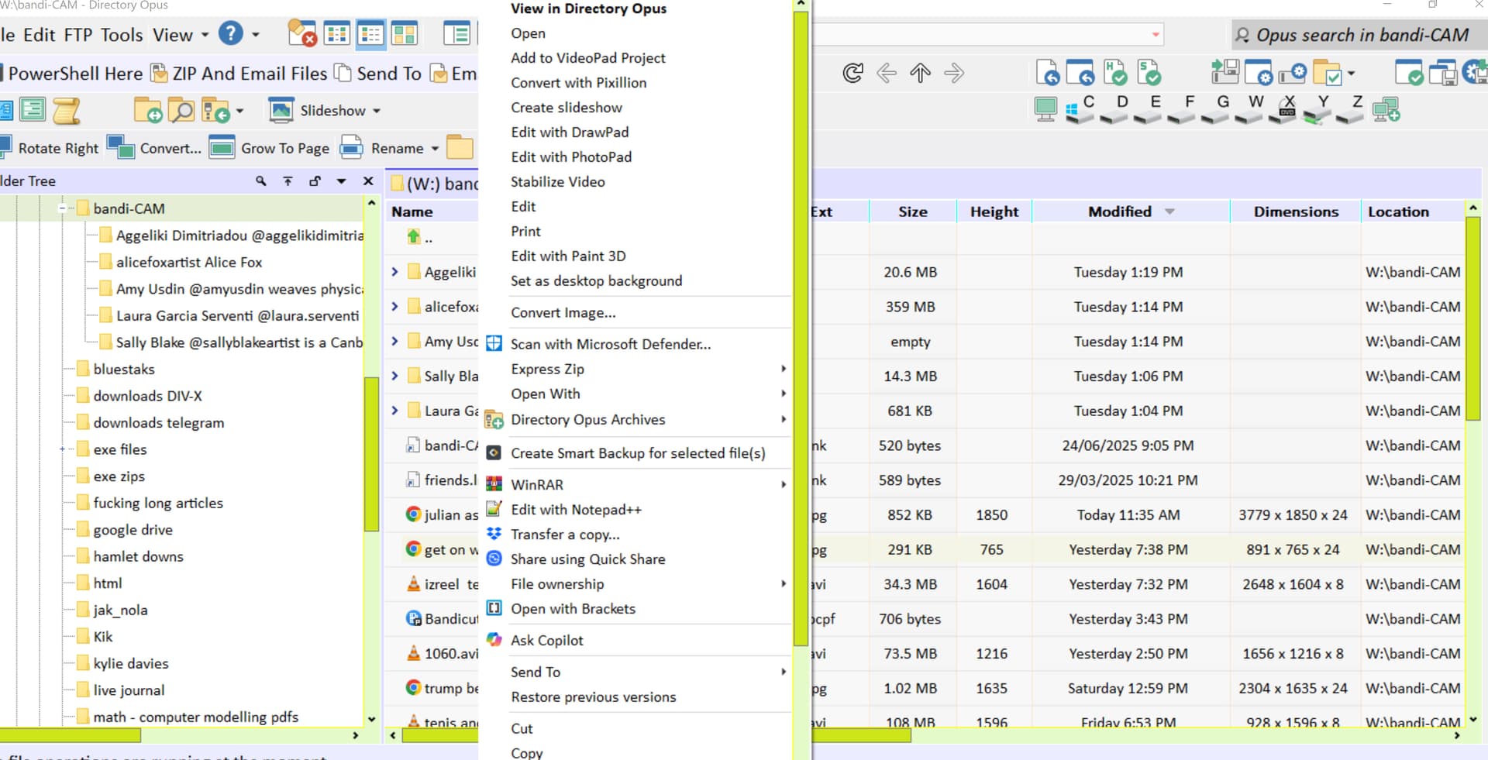This screenshot has width=1488, height=760.
Task: Click the folder tree vertical scrollbar thumb
Action: 371,453
